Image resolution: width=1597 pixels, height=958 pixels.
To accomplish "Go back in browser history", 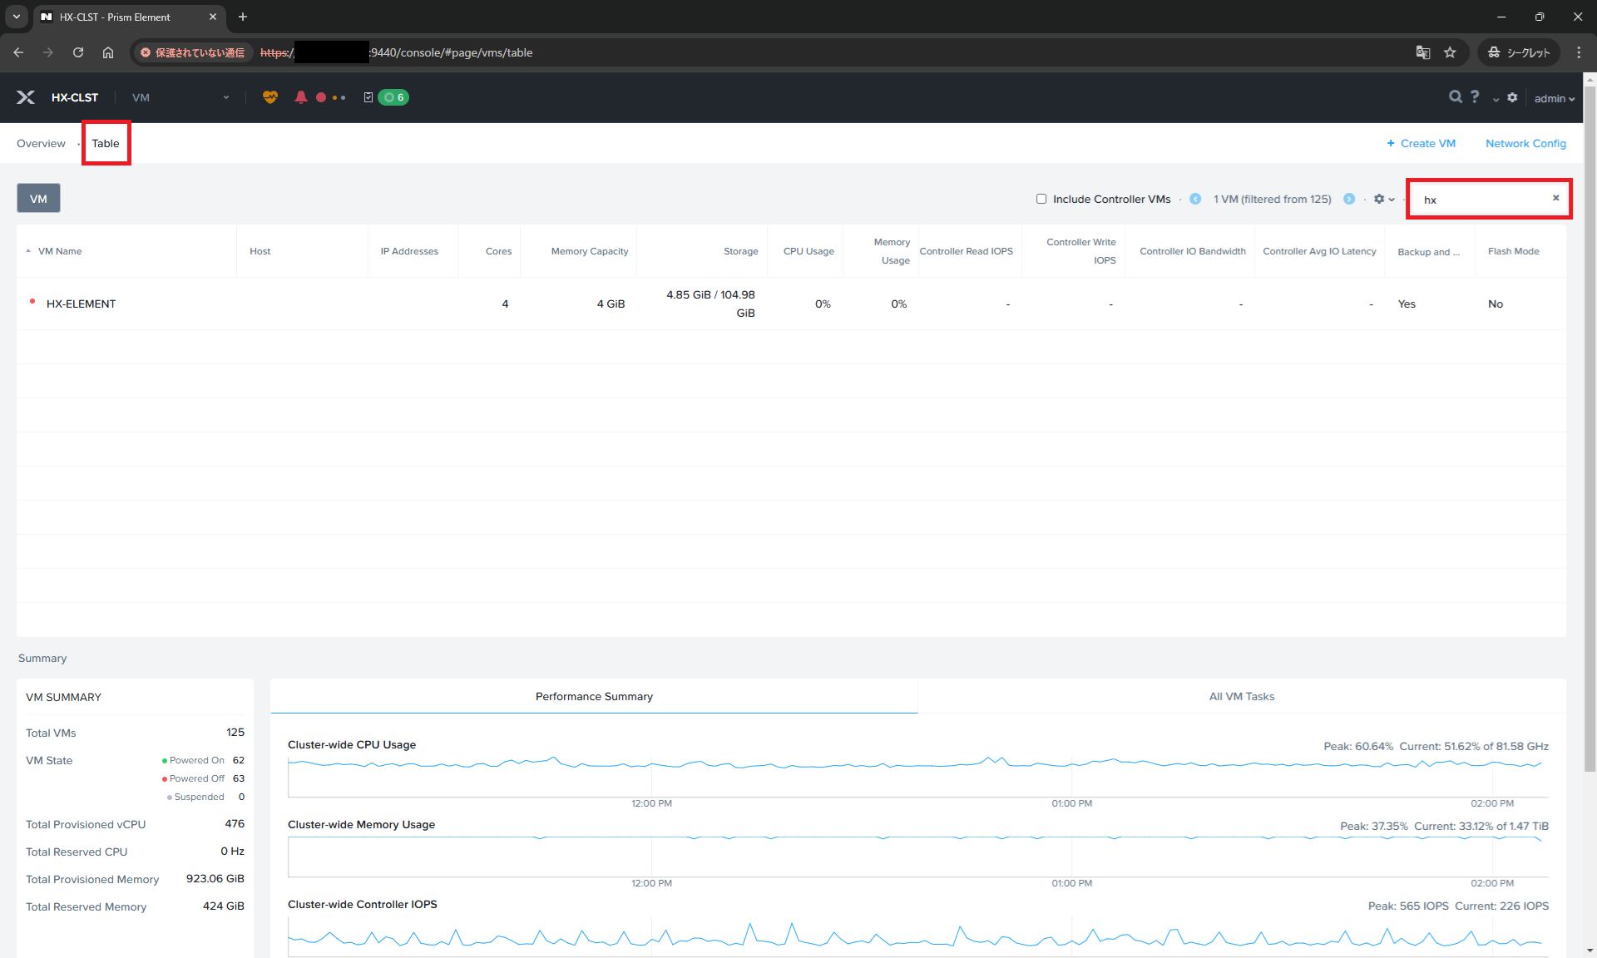I will click(18, 52).
